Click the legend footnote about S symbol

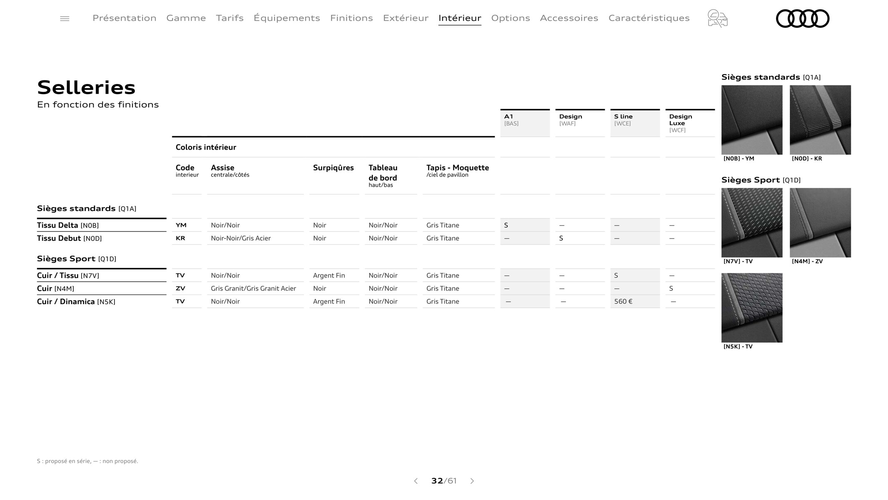point(87,461)
